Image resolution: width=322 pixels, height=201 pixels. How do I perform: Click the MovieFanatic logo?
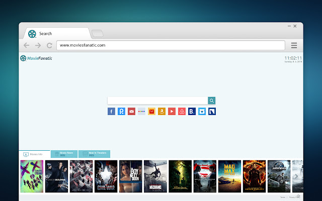pyautogui.click(x=36, y=58)
